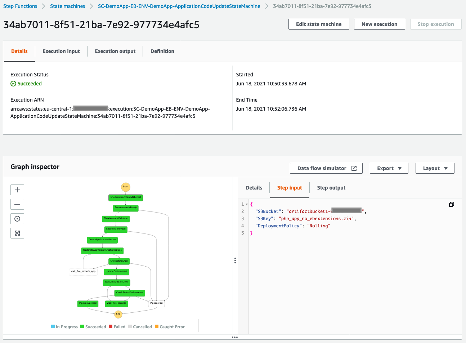
Task: Select the CheckEnvironmentStatusInit state
Action: [126, 197]
